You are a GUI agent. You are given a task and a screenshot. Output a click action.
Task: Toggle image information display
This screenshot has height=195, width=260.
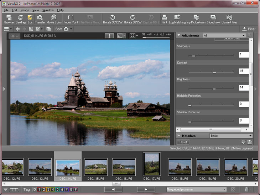pos(109,36)
